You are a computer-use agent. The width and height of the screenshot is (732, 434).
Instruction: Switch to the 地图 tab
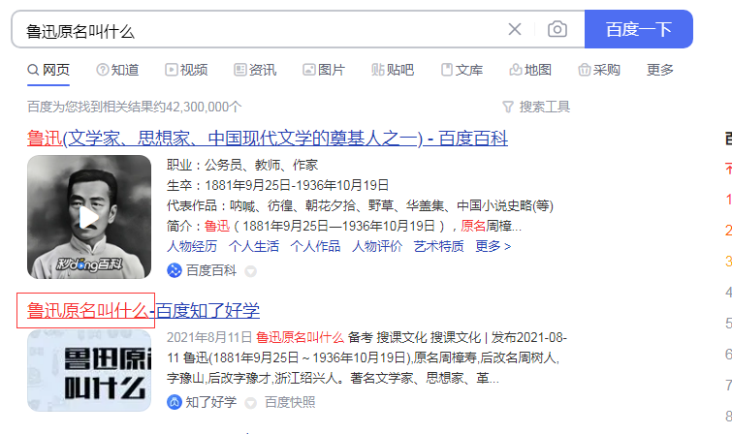[x=530, y=70]
